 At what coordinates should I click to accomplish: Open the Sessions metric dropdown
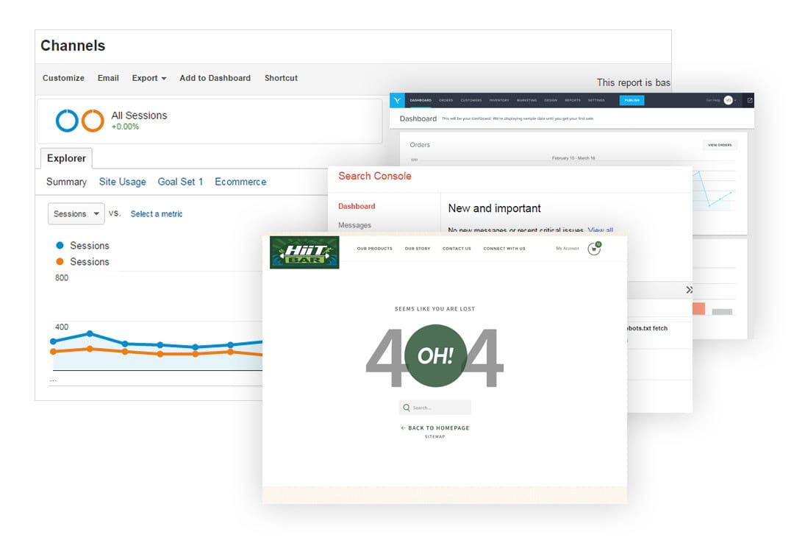click(x=76, y=213)
